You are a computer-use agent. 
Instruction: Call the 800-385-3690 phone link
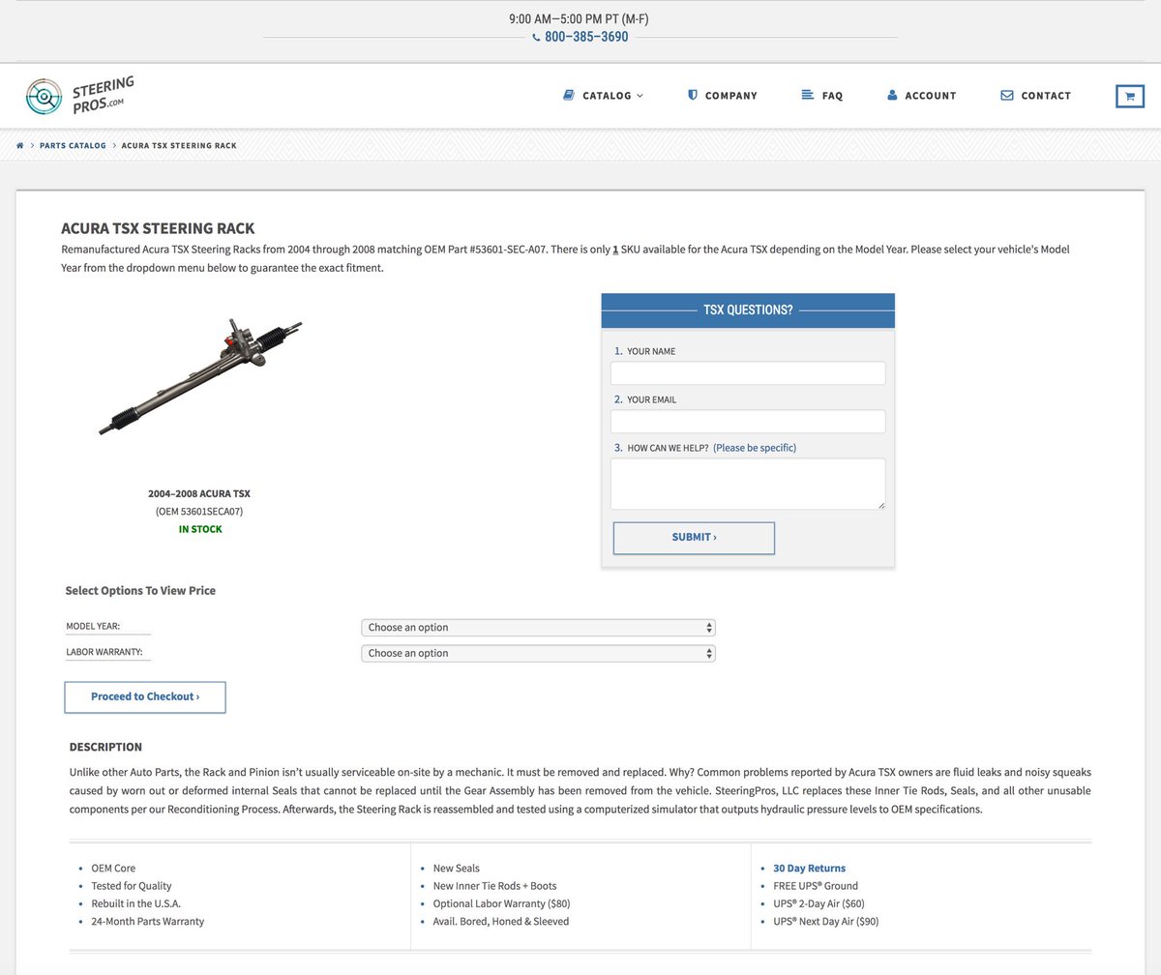point(586,37)
